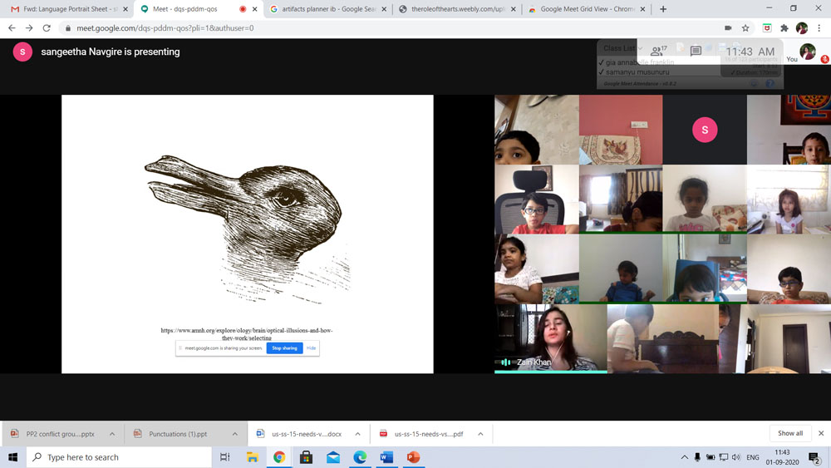This screenshot has width=831, height=468.
Task: Open the participants list showing 17 people
Action: point(658,51)
